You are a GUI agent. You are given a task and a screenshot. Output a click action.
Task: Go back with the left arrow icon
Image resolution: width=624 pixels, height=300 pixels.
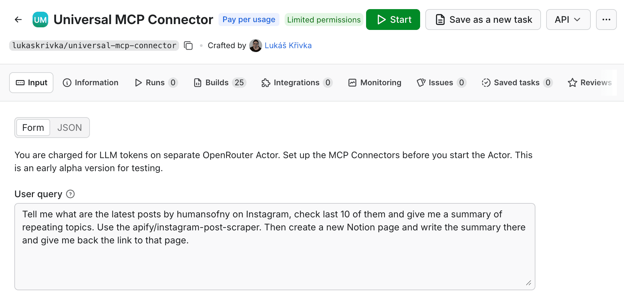[x=18, y=20]
